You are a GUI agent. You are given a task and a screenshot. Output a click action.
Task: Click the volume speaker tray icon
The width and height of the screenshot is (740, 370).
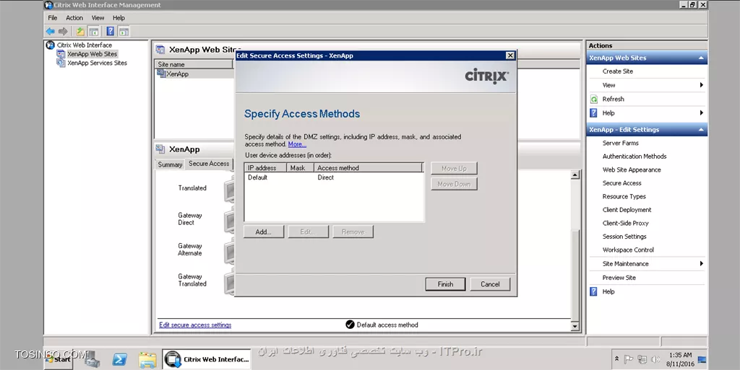pos(655,360)
